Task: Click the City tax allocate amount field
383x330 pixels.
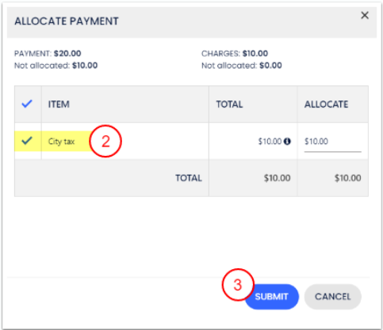Action: click(332, 142)
